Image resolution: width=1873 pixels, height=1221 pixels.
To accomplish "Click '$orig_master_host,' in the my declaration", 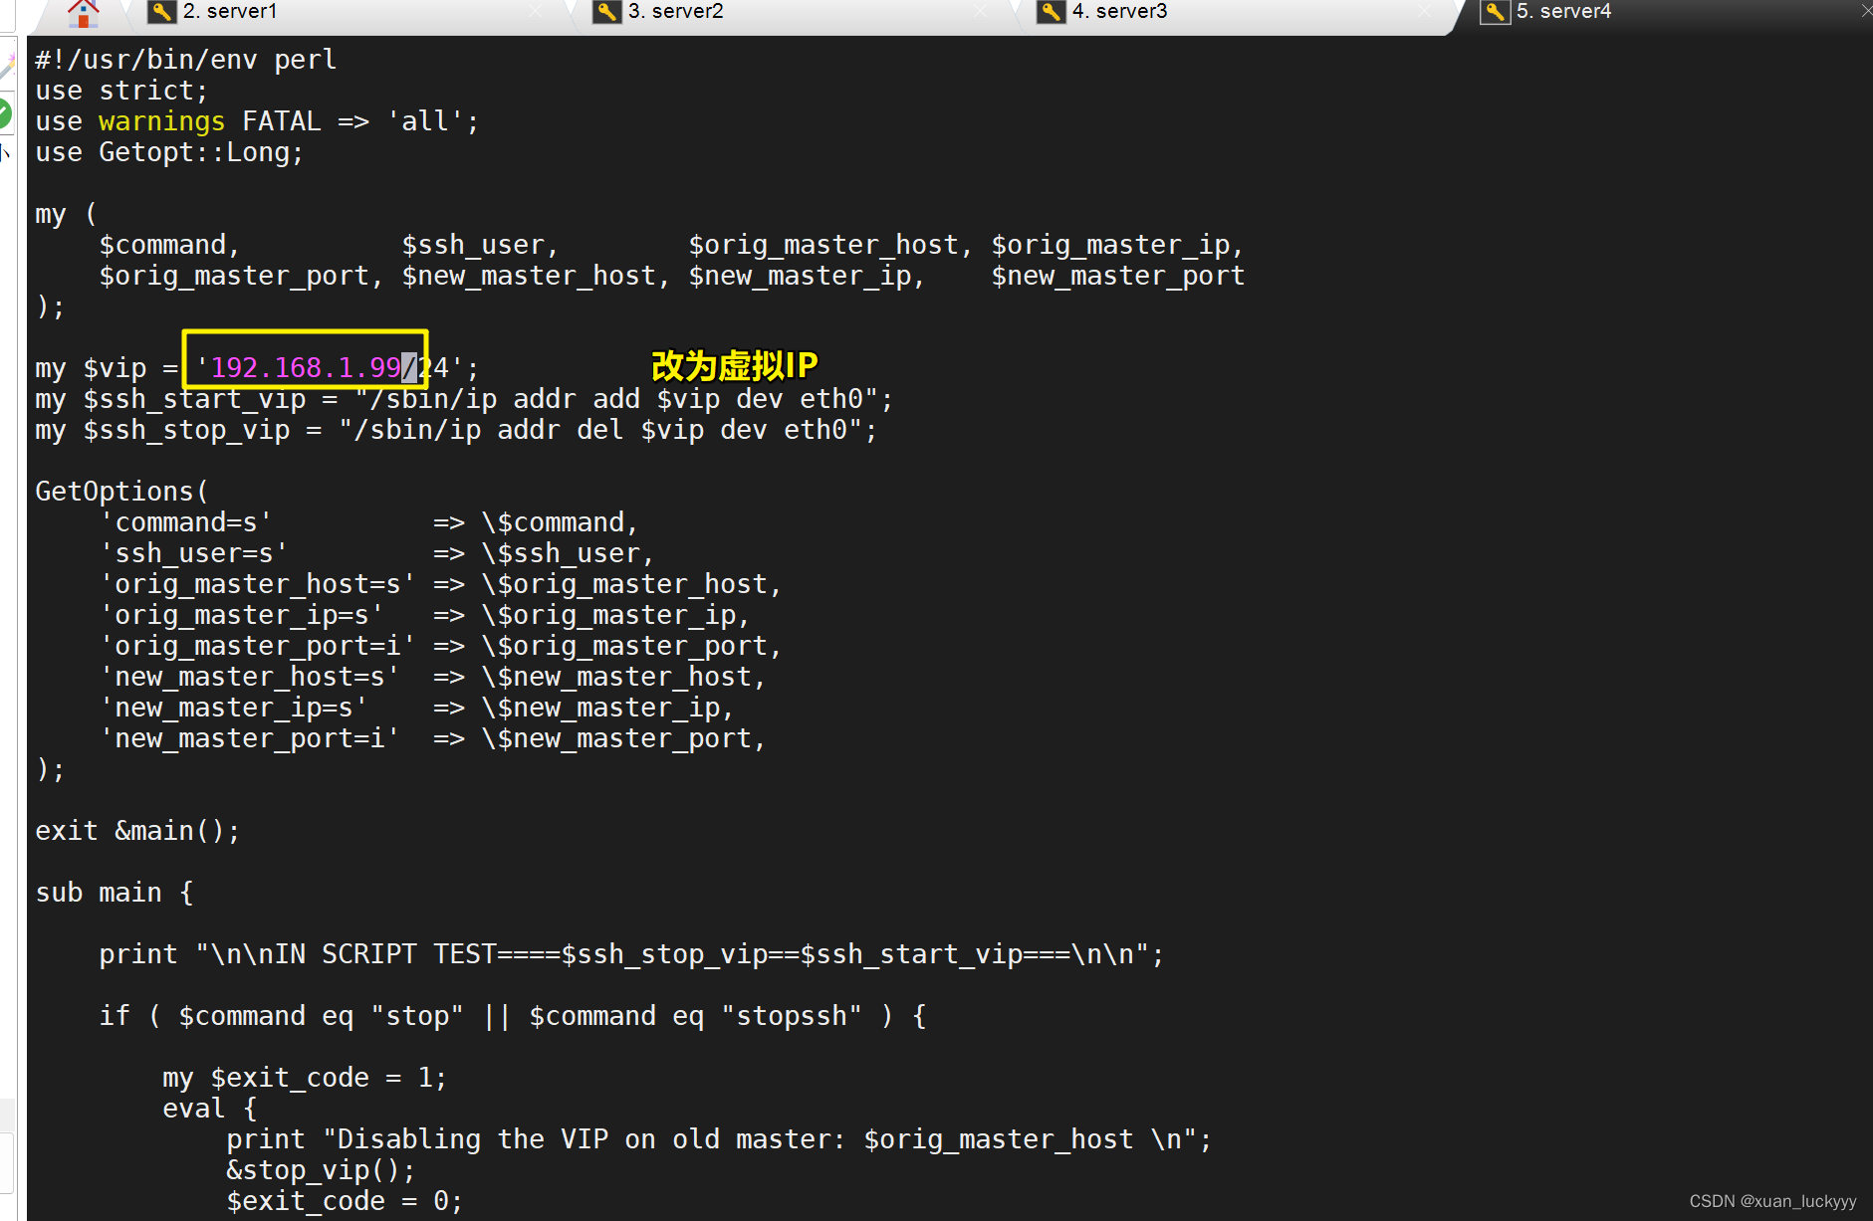I will [x=831, y=245].
